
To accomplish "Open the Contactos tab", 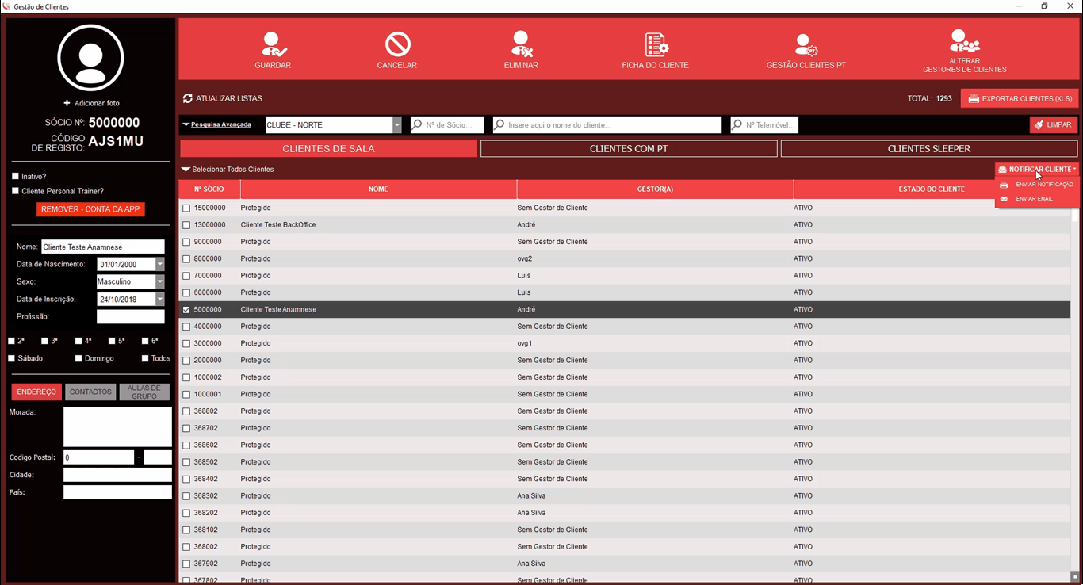I will 90,392.
